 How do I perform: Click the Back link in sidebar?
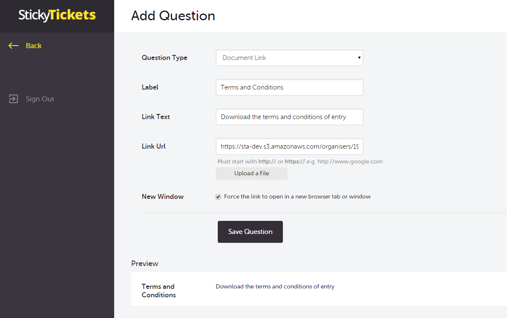(x=33, y=45)
